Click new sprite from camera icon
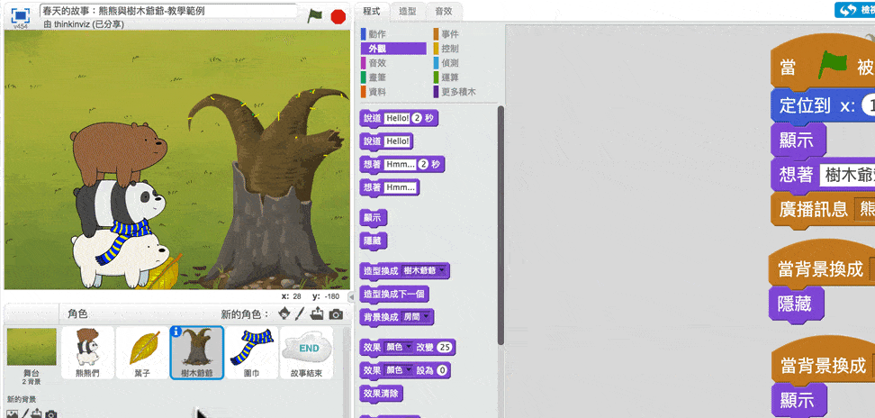This screenshot has height=418, width=875. 336,314
